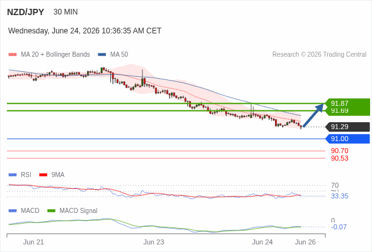
Task: Click the Wednesday, June 24, 2026 timestamp
Action: coord(84,31)
